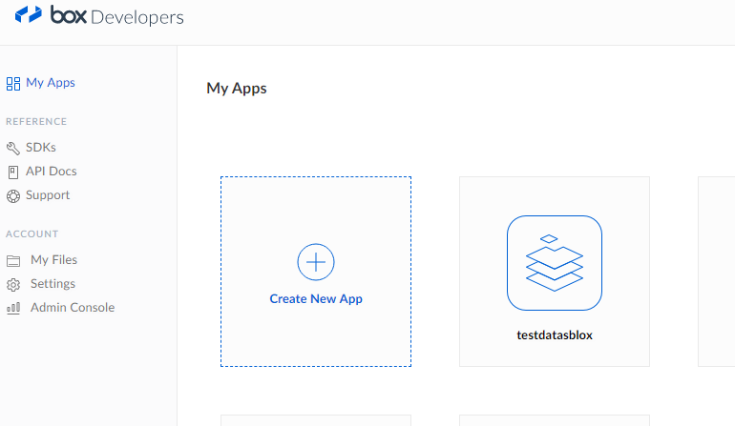Select the testdatasblox app name
The width and height of the screenshot is (735, 426).
(555, 335)
